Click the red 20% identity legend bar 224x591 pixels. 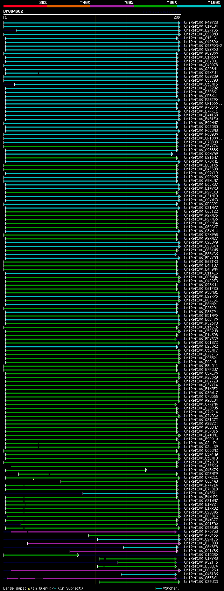[x=25, y=6]
